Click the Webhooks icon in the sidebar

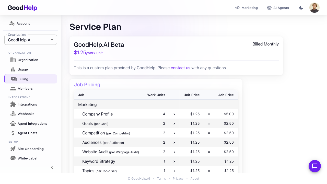[13, 114]
